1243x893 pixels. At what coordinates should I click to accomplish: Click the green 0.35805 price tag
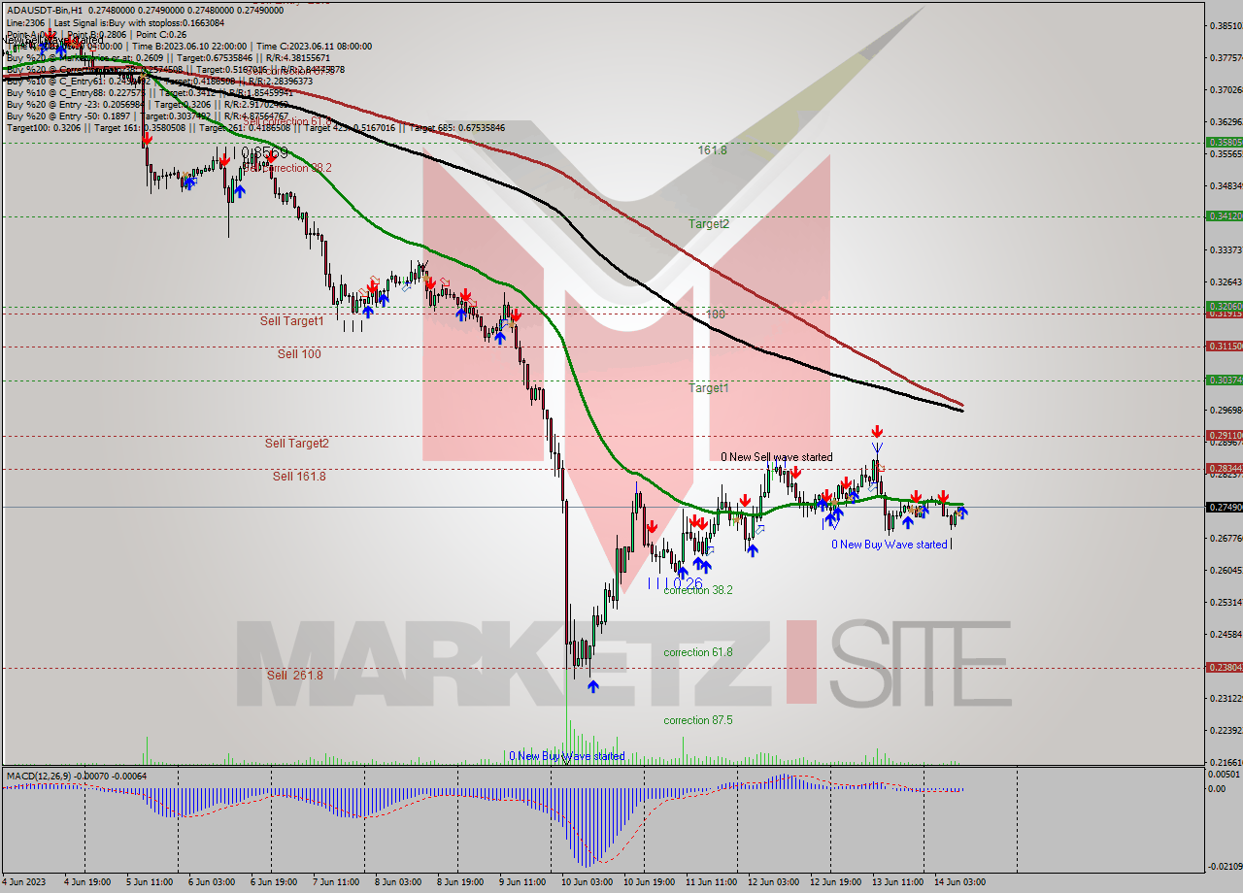1224,142
